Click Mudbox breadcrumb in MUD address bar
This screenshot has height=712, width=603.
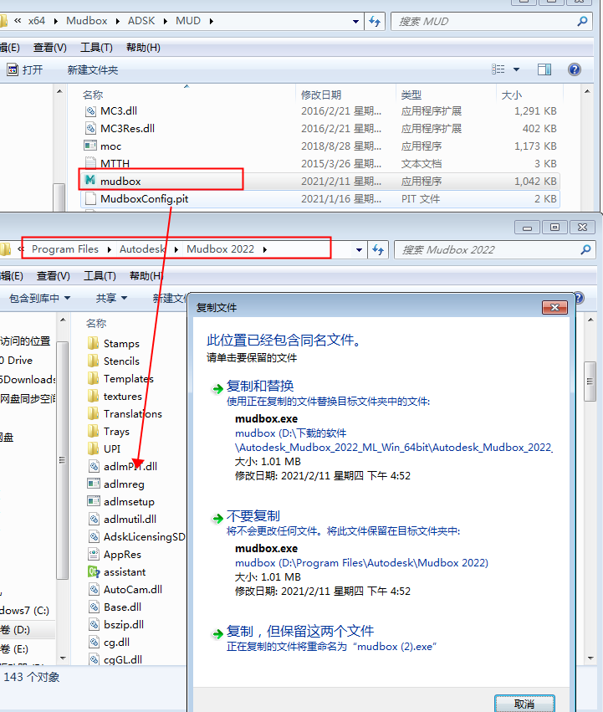(x=87, y=21)
